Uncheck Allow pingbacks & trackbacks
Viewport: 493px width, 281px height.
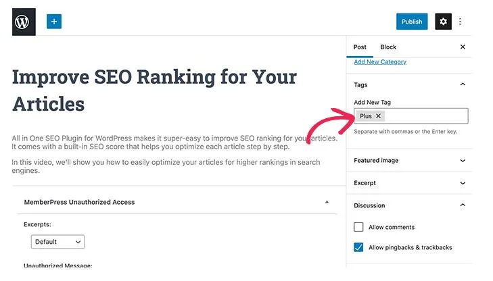(x=358, y=247)
